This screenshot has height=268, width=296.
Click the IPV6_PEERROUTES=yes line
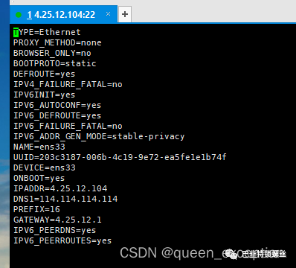pyautogui.click(x=62, y=240)
